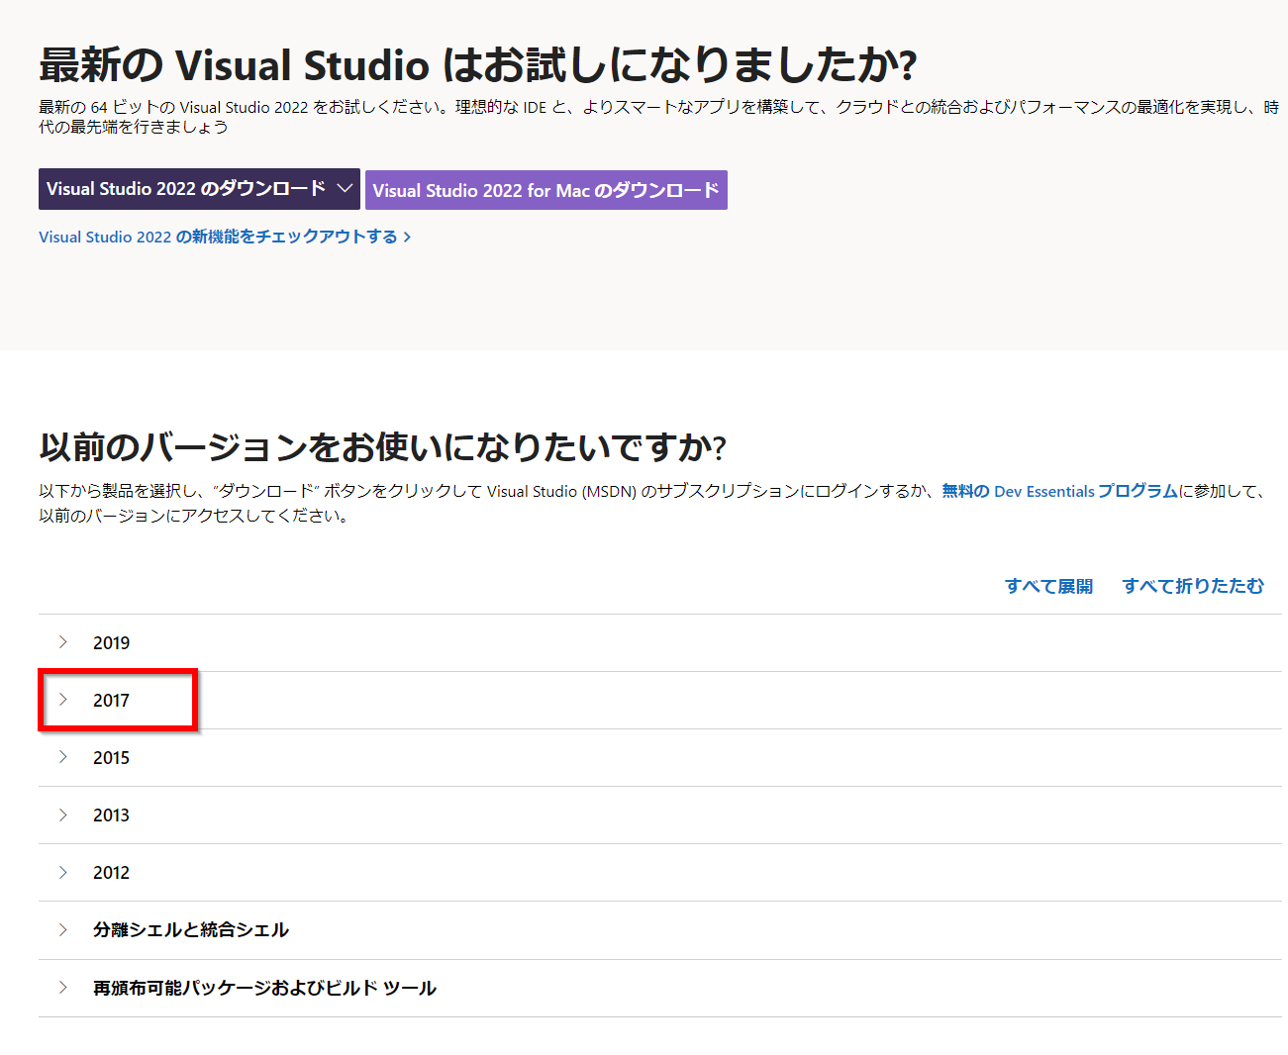Select the 2019 row label
Viewport: 1288px width, 1055px height.
click(x=111, y=643)
